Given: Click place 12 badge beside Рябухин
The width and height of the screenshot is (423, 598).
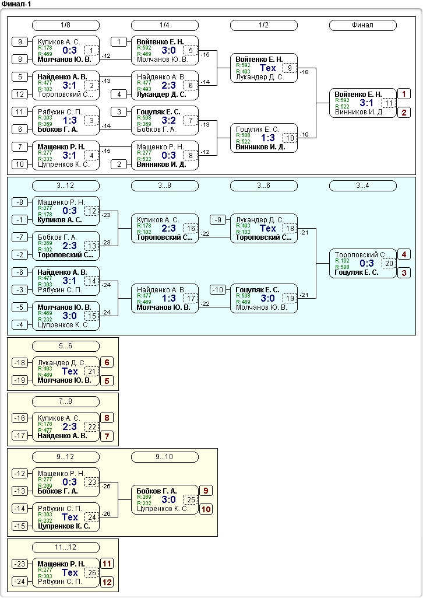Looking at the screenshot, I should tap(107, 583).
